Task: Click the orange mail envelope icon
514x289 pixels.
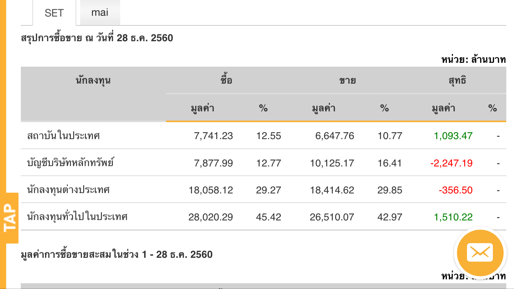Action: (x=480, y=253)
